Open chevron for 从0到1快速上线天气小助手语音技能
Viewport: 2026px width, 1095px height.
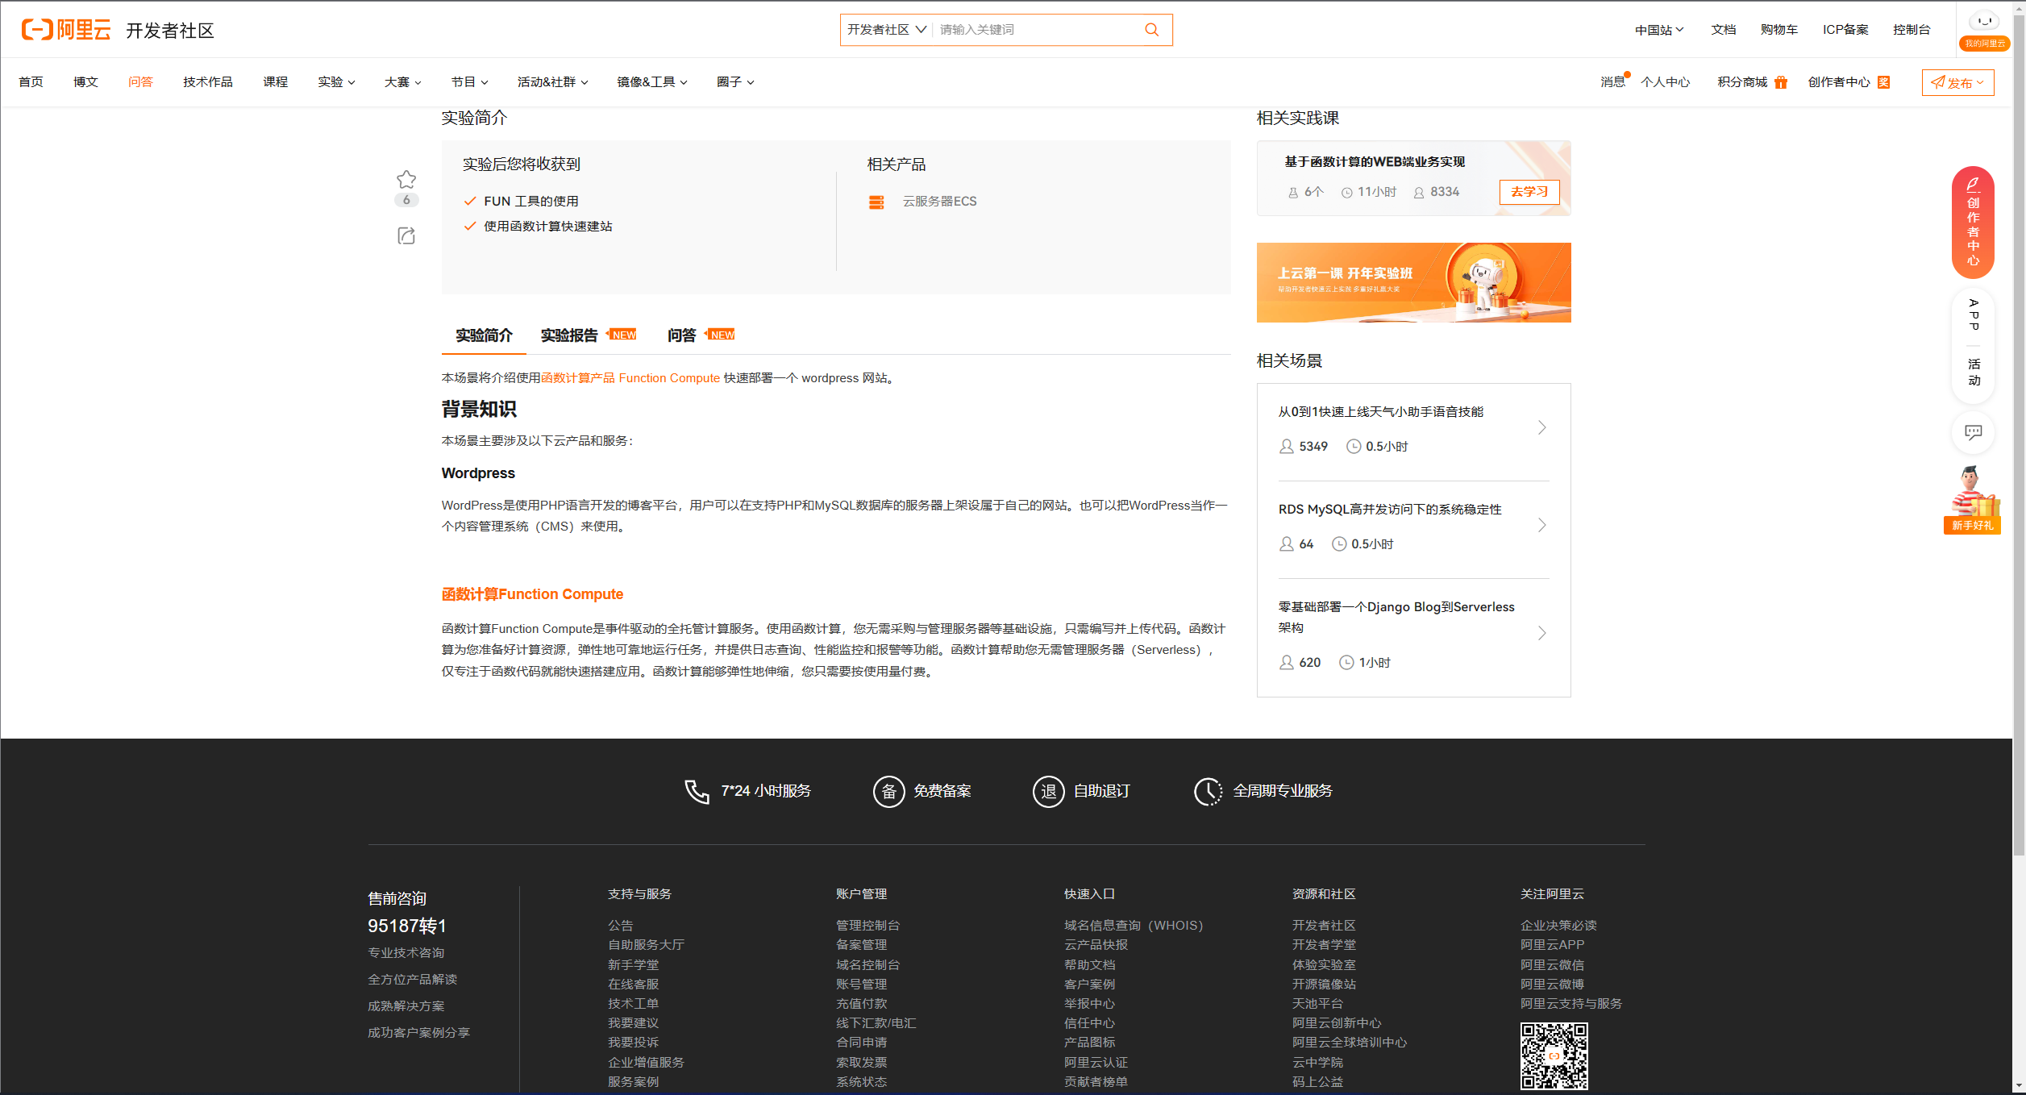[1541, 427]
